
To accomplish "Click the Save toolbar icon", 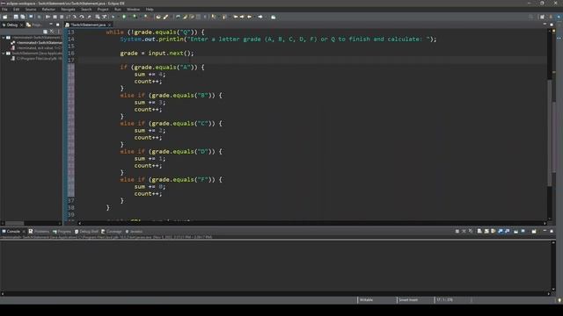I will (16, 17).
